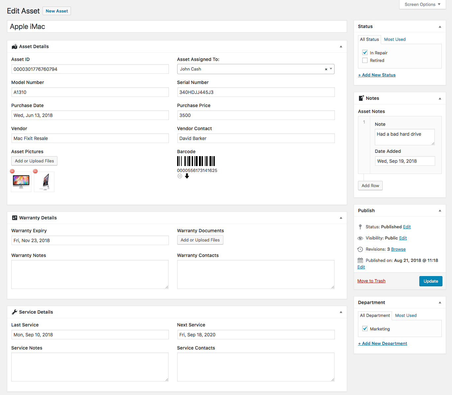Edit the Published status

pyautogui.click(x=407, y=227)
